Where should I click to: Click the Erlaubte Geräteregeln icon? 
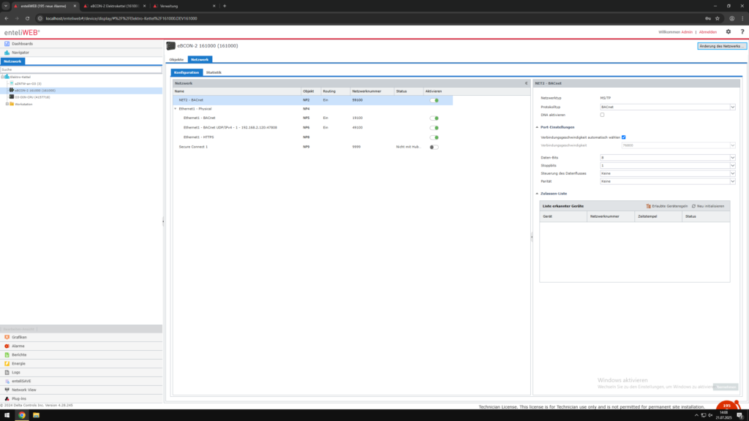pyautogui.click(x=648, y=206)
